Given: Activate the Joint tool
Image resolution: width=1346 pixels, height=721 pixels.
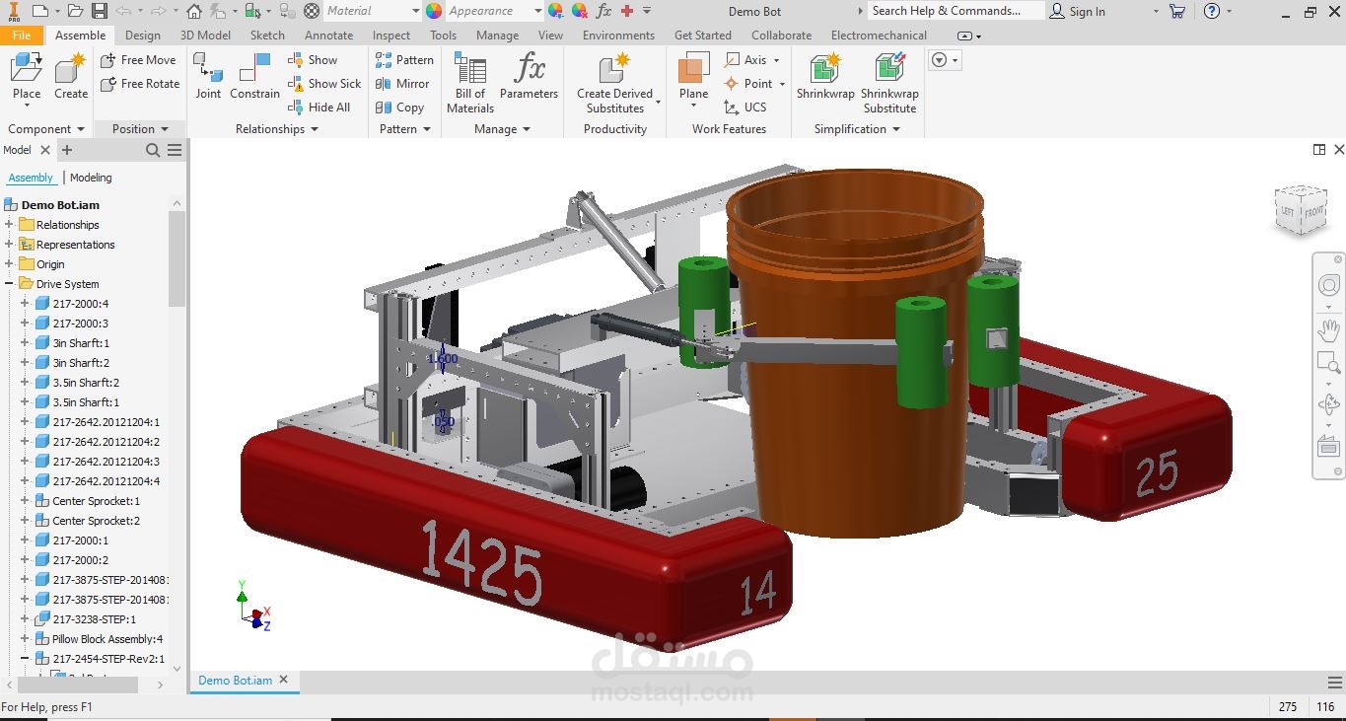Looking at the screenshot, I should coord(208,76).
